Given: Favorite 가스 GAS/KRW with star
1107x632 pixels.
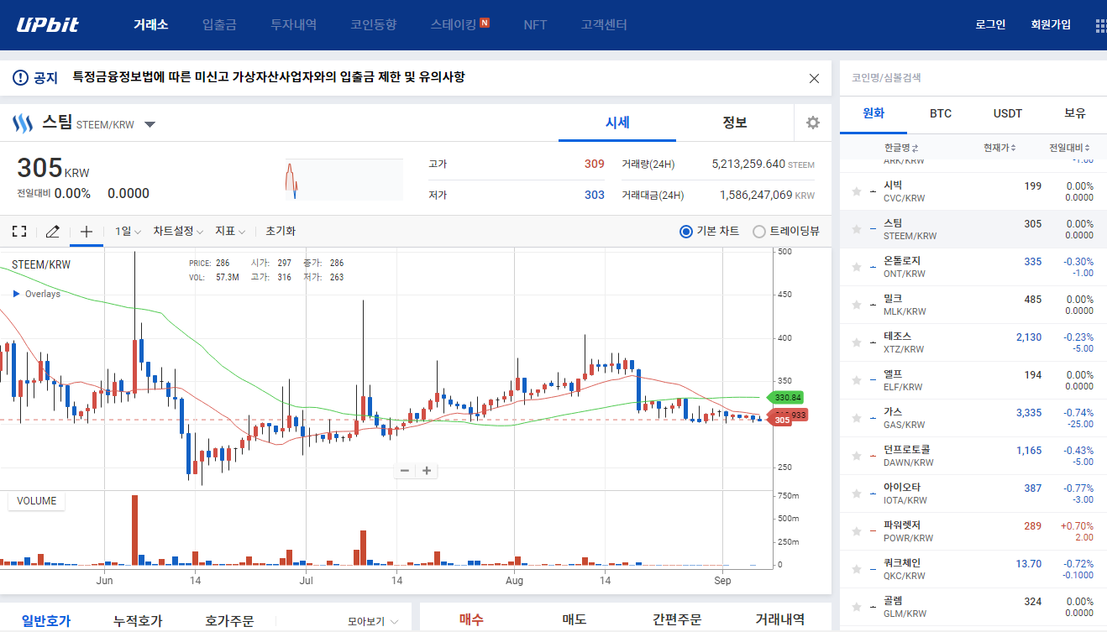Looking at the screenshot, I should click(x=856, y=418).
